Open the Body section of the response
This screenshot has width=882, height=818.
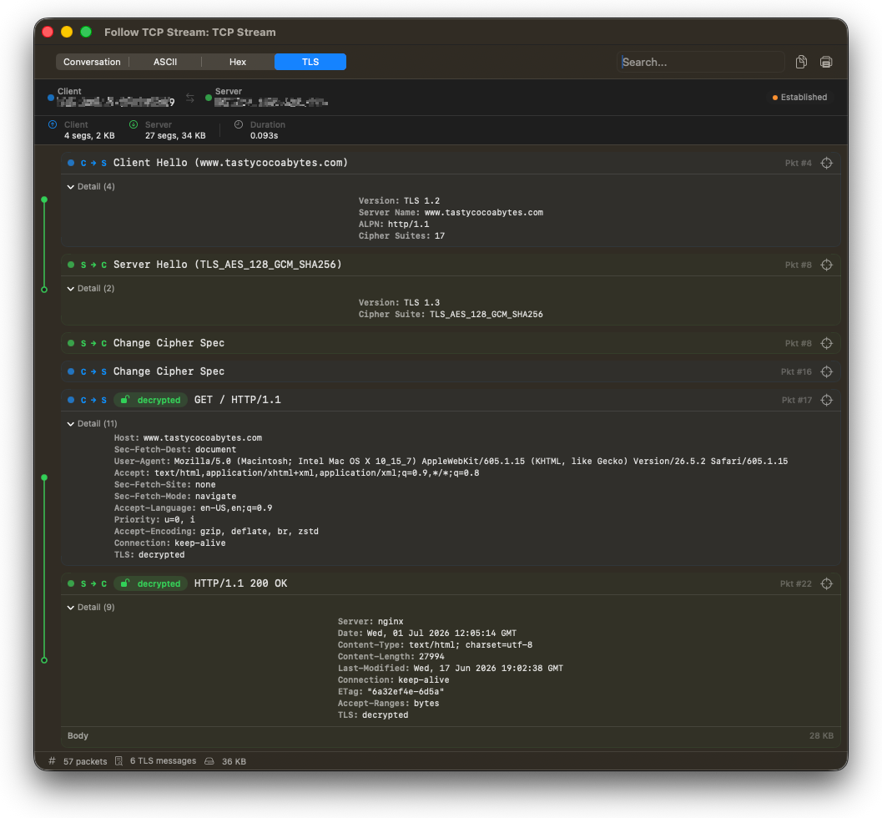tap(451, 736)
